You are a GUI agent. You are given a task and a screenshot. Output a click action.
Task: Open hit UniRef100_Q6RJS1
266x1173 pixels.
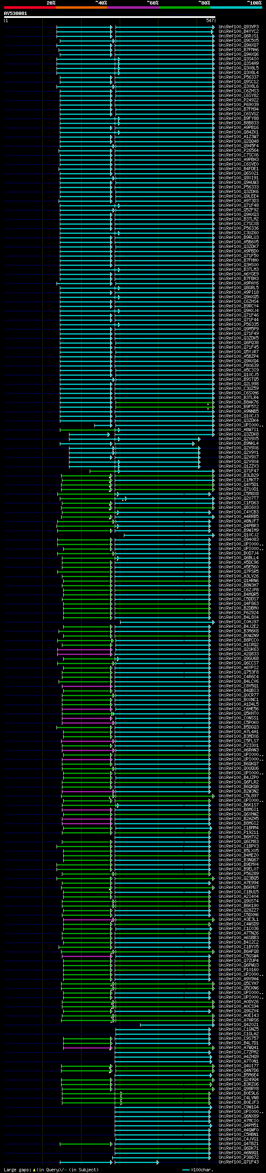[238, 36]
